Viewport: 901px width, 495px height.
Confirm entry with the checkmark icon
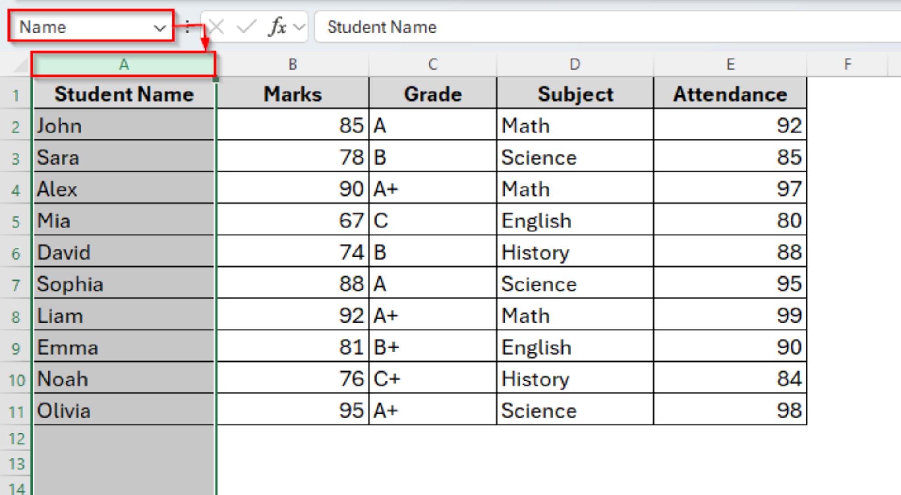(x=246, y=26)
